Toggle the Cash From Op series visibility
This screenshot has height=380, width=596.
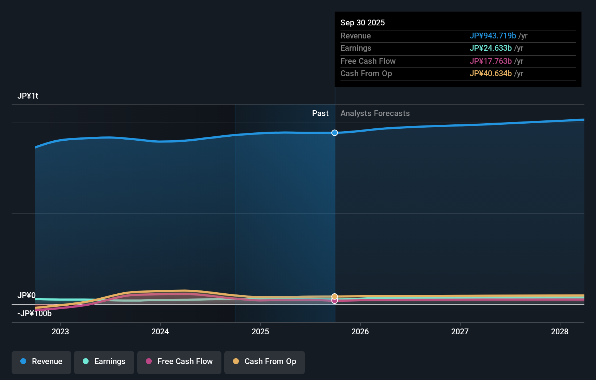point(264,362)
